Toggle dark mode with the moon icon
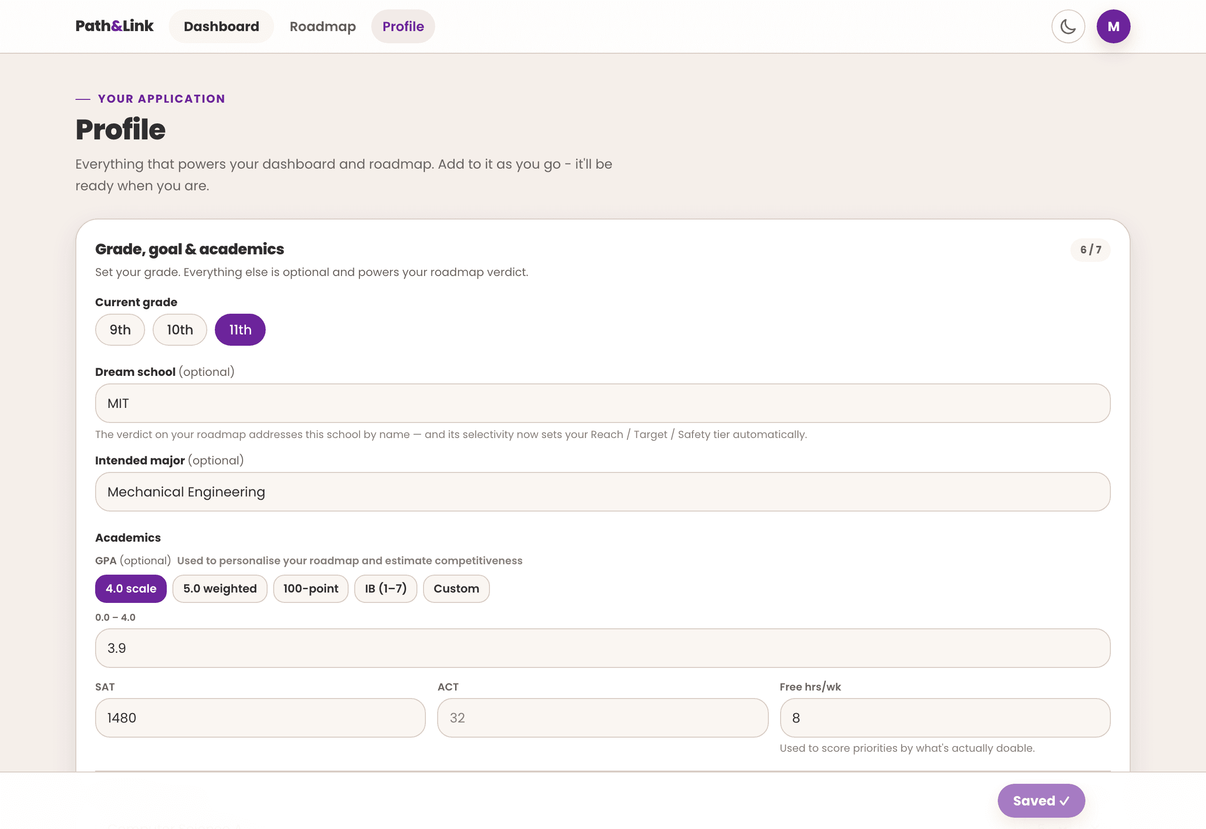This screenshot has height=829, width=1206. click(1068, 26)
